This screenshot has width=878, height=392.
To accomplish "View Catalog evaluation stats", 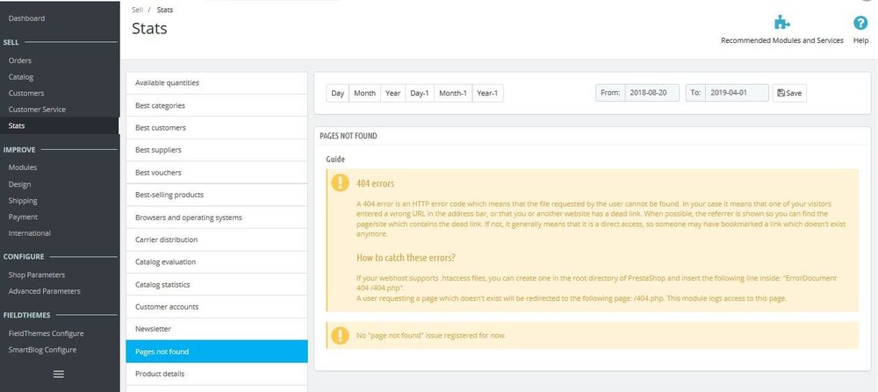I will point(217,261).
